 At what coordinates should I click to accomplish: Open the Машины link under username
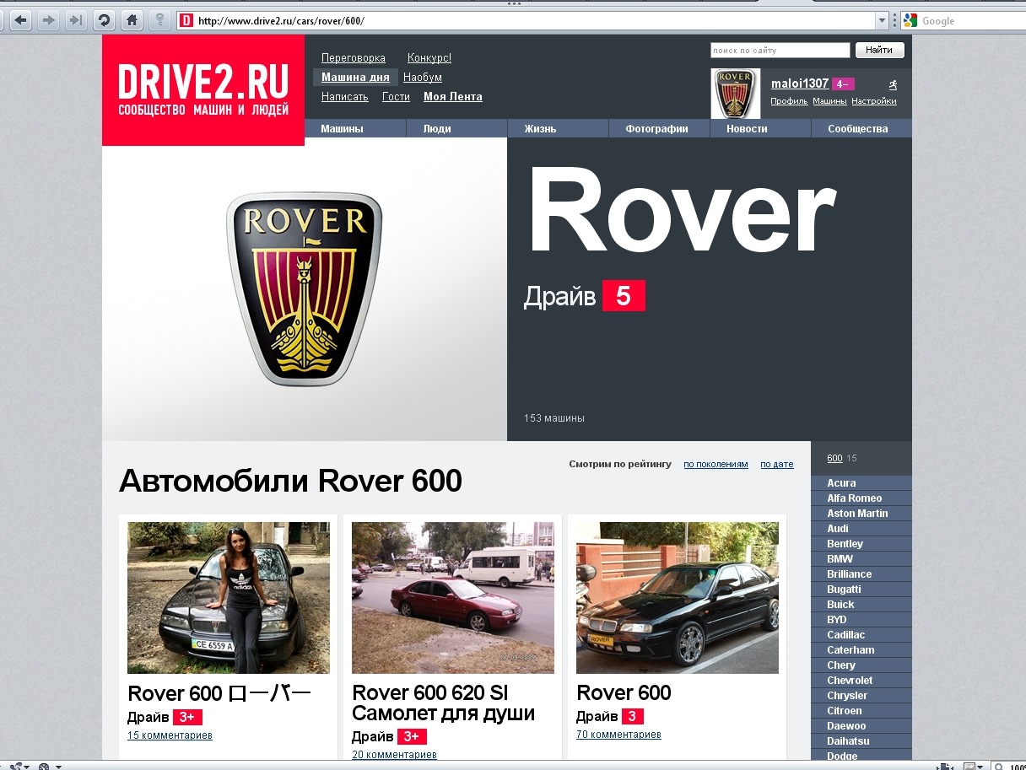click(x=829, y=101)
